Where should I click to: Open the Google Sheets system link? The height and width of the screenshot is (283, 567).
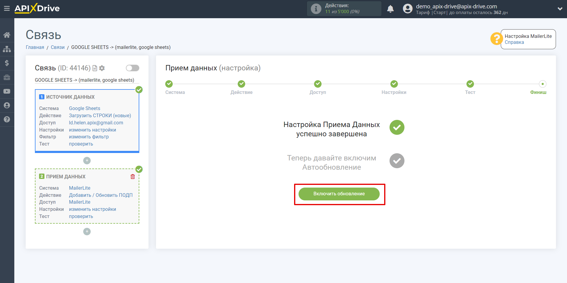[x=84, y=109]
